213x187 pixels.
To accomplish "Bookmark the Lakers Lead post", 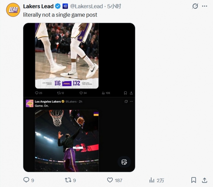I will (x=193, y=180).
